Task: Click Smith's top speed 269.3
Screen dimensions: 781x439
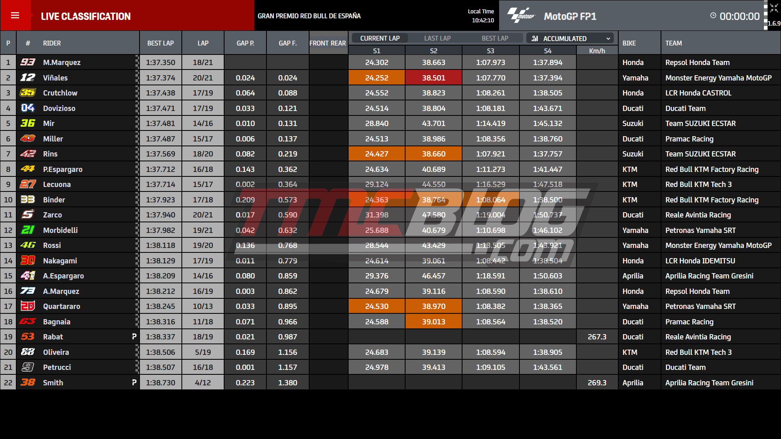Action: [597, 383]
